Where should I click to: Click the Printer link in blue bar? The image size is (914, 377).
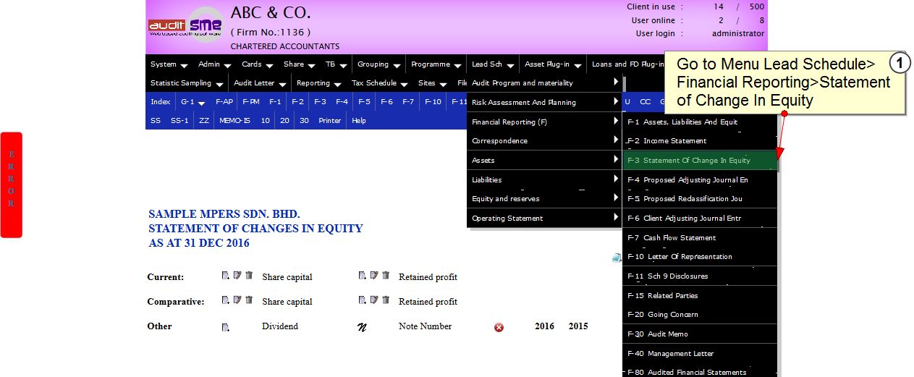point(329,121)
